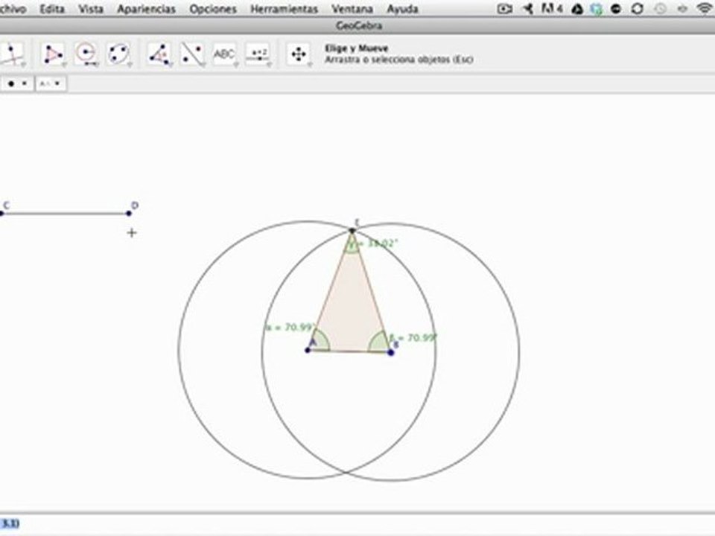Open the Ayuda menu

pyautogui.click(x=402, y=9)
